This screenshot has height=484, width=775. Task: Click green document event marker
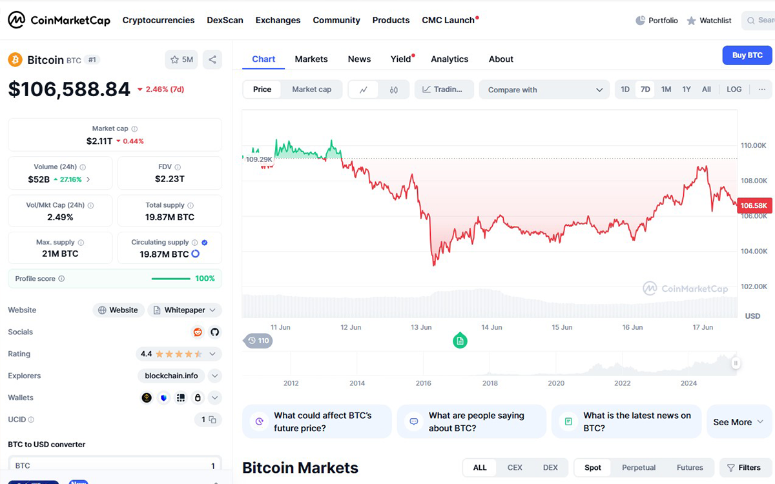point(460,341)
